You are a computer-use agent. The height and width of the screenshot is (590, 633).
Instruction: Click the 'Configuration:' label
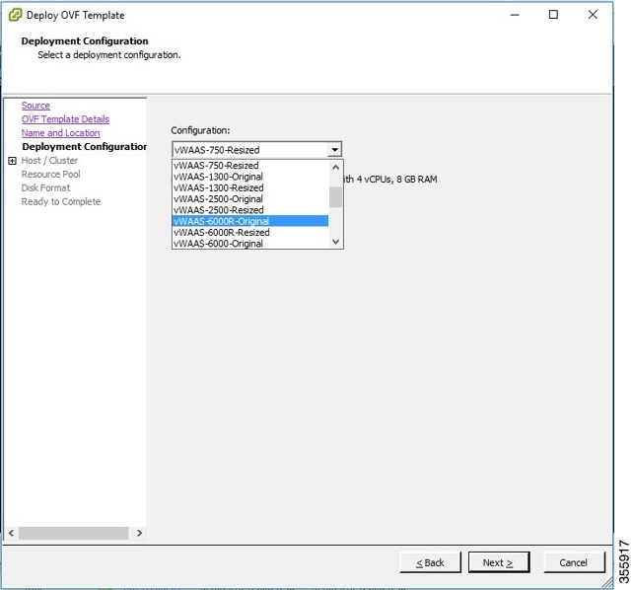[200, 130]
